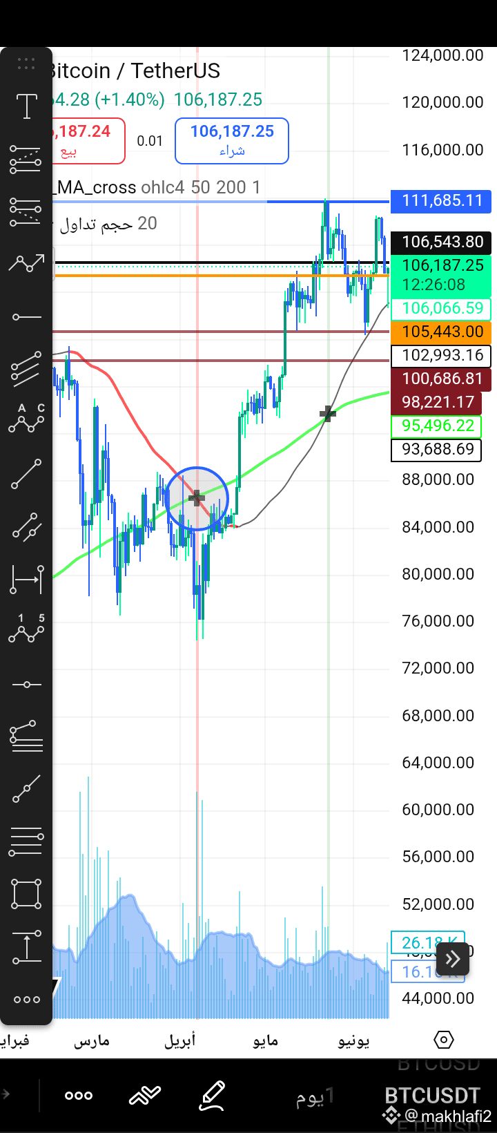Image resolution: width=497 pixels, height=1133 pixels.
Task: Open chart settings hexagon icon
Action: [443, 1039]
